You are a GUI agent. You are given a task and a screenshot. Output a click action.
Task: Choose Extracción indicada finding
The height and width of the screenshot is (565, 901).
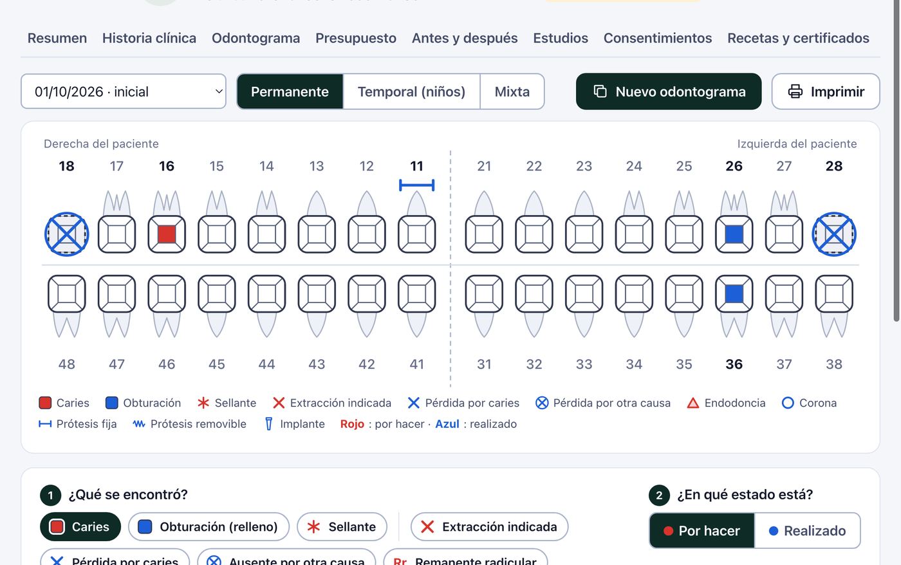489,527
